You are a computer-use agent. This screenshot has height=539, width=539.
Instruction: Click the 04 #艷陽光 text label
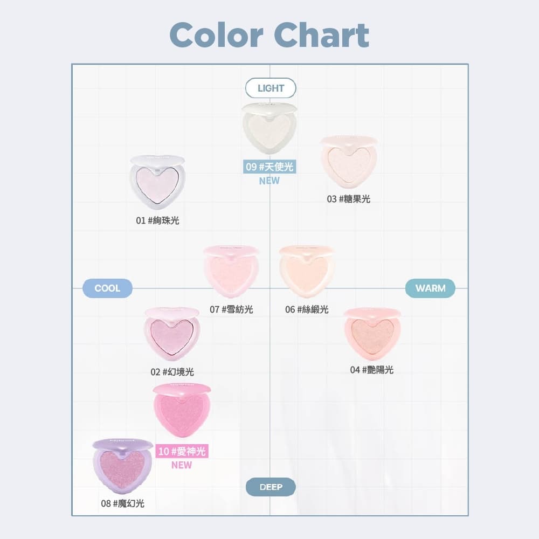371,370
